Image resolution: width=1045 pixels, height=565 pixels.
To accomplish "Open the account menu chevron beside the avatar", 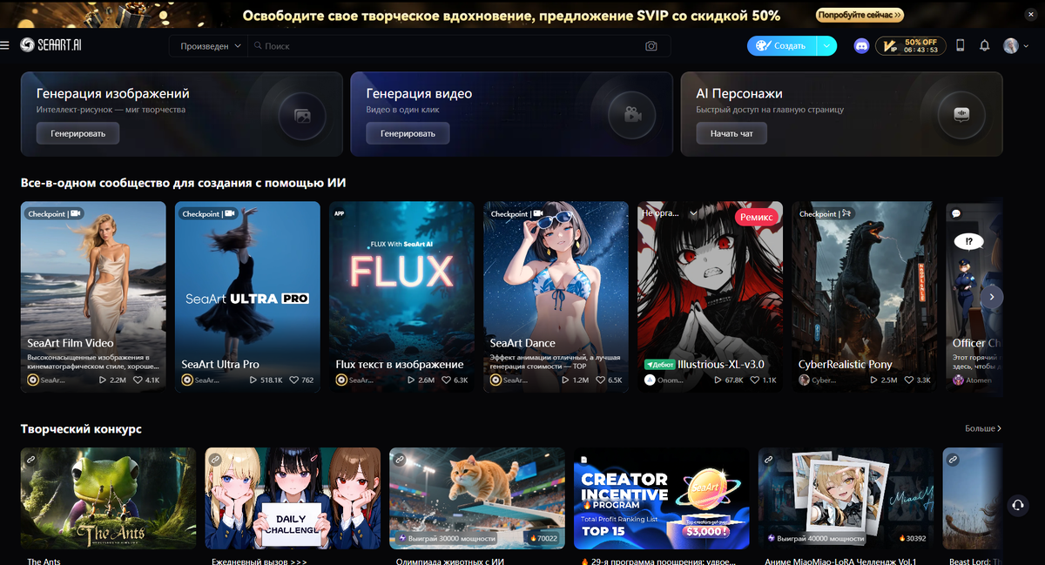I will pos(1028,45).
